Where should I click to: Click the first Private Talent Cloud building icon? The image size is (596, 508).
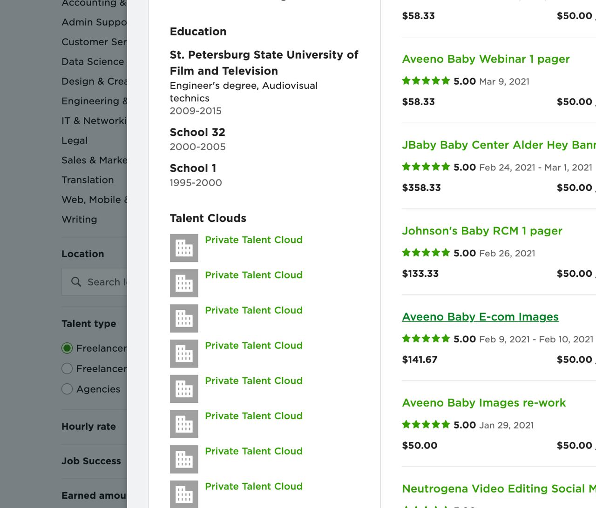[x=184, y=248]
